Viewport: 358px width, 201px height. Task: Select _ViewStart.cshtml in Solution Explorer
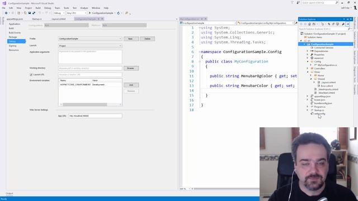click(327, 93)
